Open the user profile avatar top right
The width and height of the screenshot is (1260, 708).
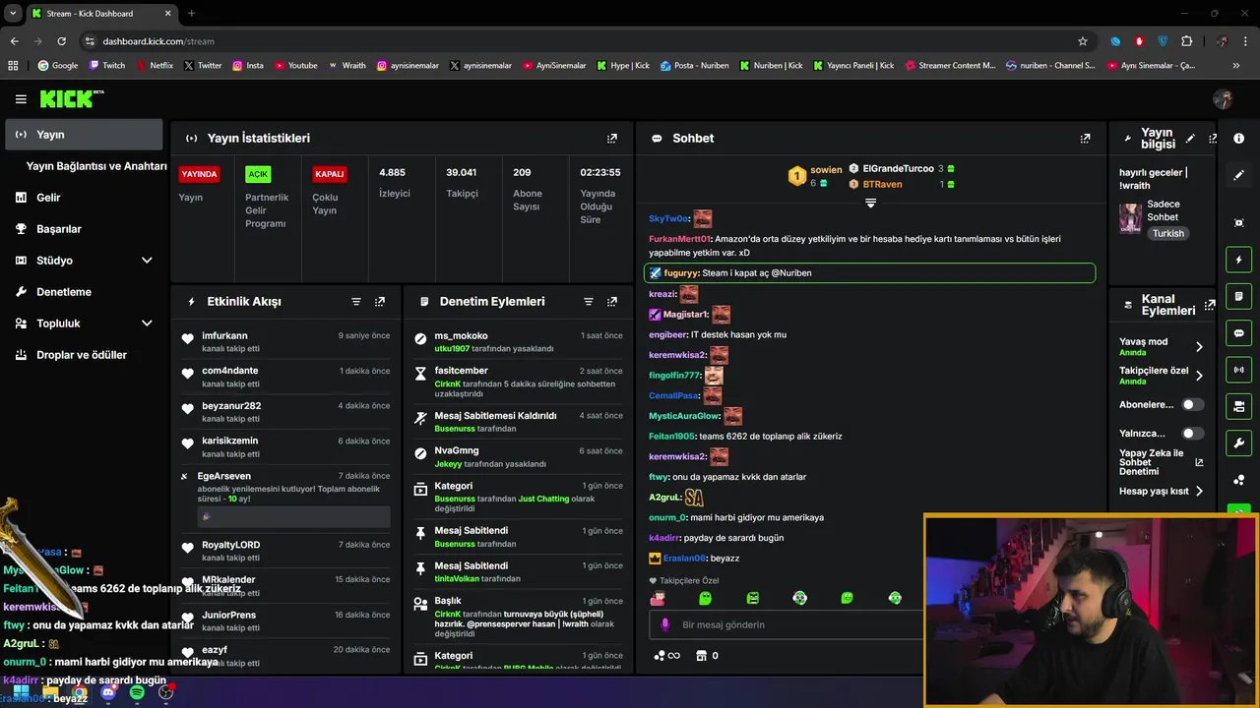click(1223, 98)
